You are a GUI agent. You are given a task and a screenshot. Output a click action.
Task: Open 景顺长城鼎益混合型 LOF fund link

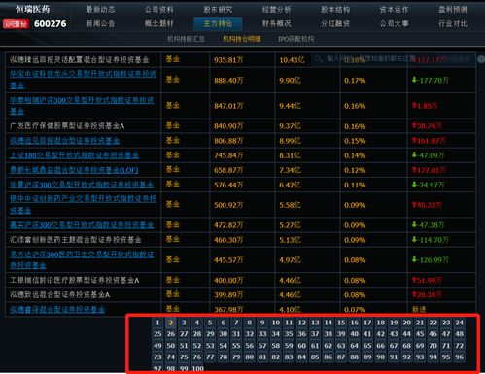pos(74,170)
